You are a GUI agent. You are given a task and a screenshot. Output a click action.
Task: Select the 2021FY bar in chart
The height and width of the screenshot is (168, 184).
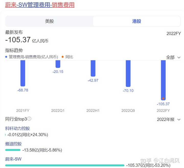coord(23,73)
